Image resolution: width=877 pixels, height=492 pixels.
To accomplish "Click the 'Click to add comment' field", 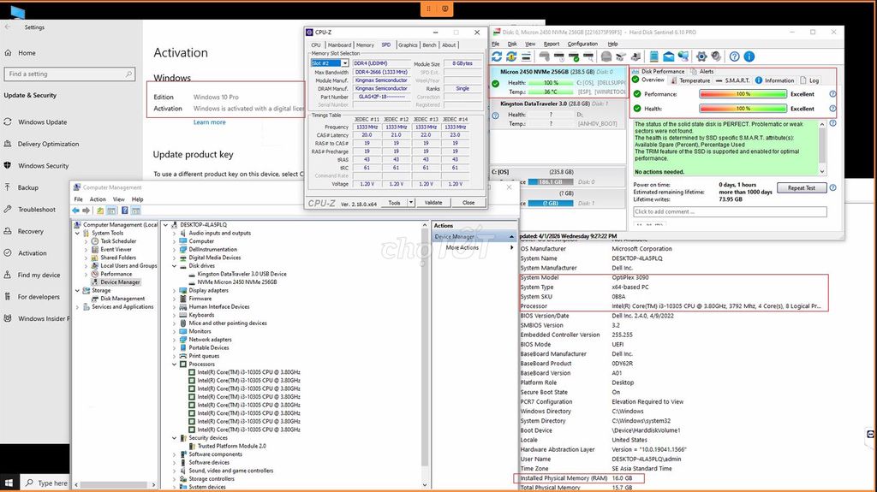I will pyautogui.click(x=730, y=212).
